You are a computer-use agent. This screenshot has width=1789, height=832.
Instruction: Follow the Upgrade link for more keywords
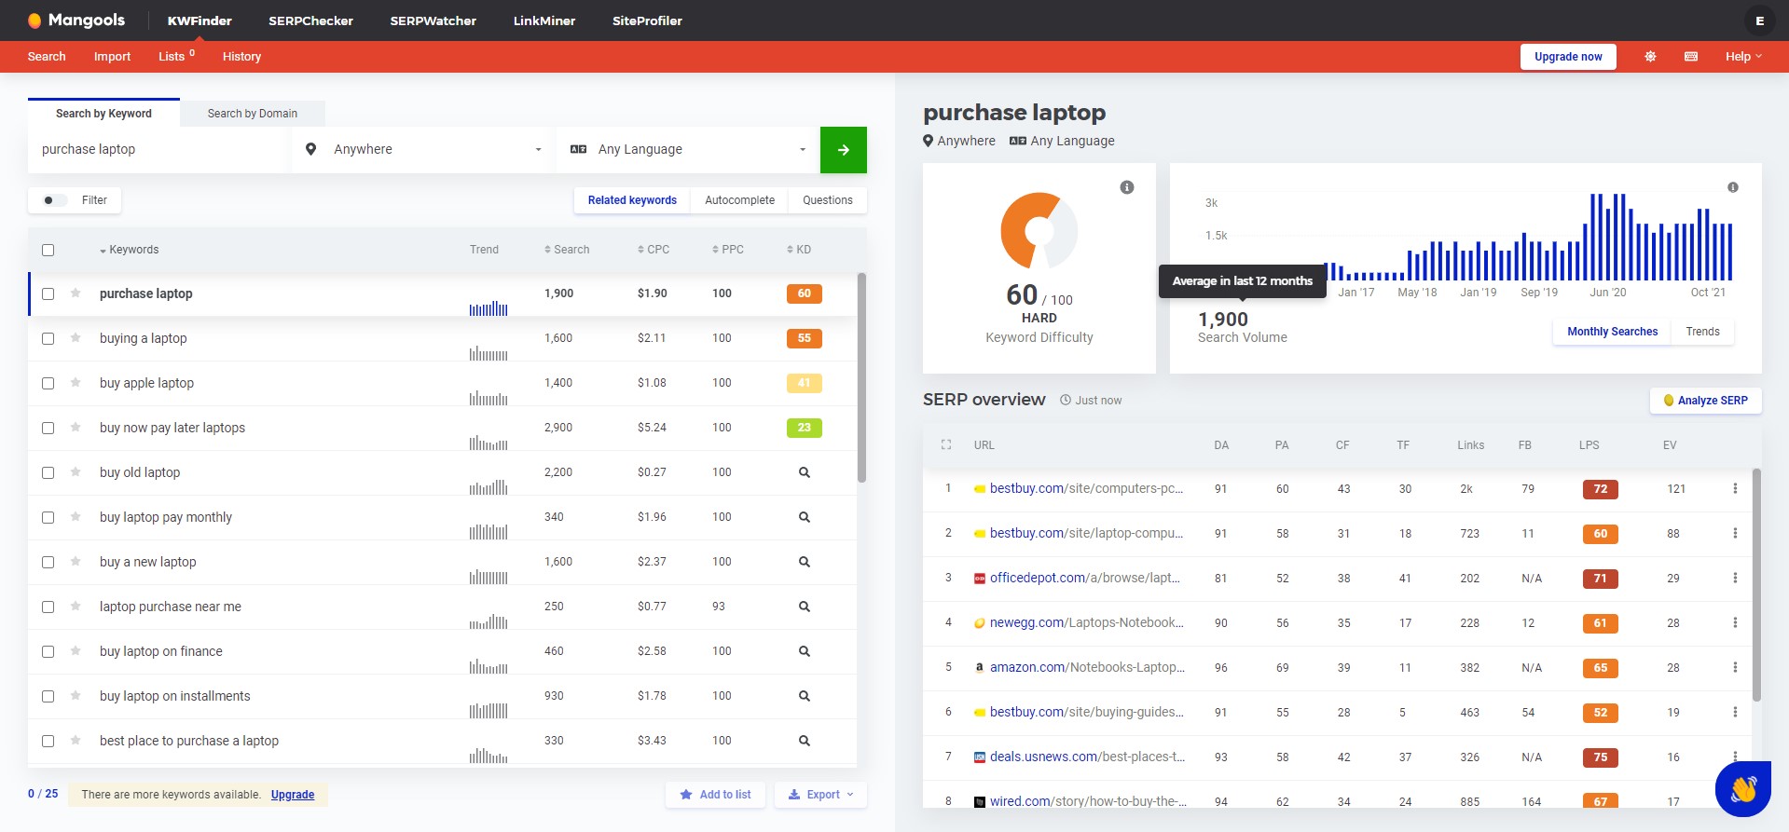click(293, 795)
